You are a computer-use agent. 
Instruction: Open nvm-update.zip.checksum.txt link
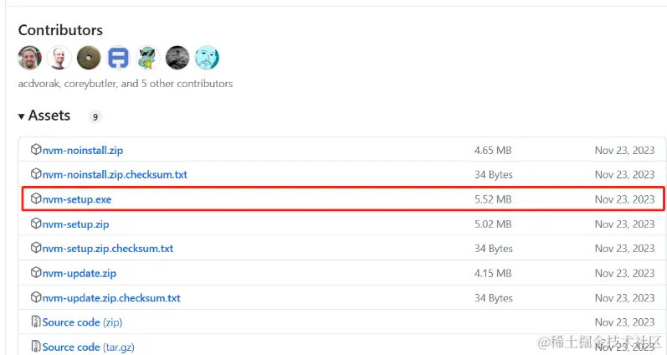tap(111, 298)
